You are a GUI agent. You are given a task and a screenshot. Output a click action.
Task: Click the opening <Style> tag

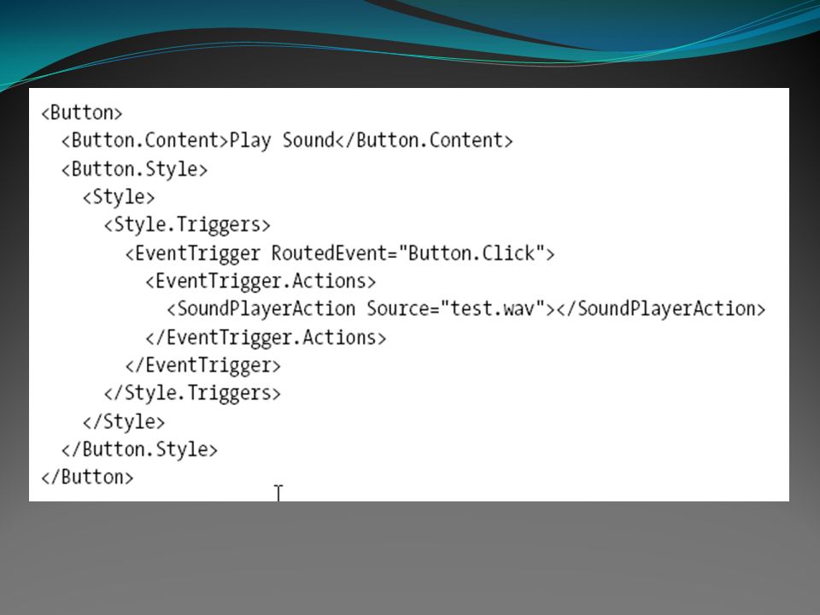pos(119,197)
